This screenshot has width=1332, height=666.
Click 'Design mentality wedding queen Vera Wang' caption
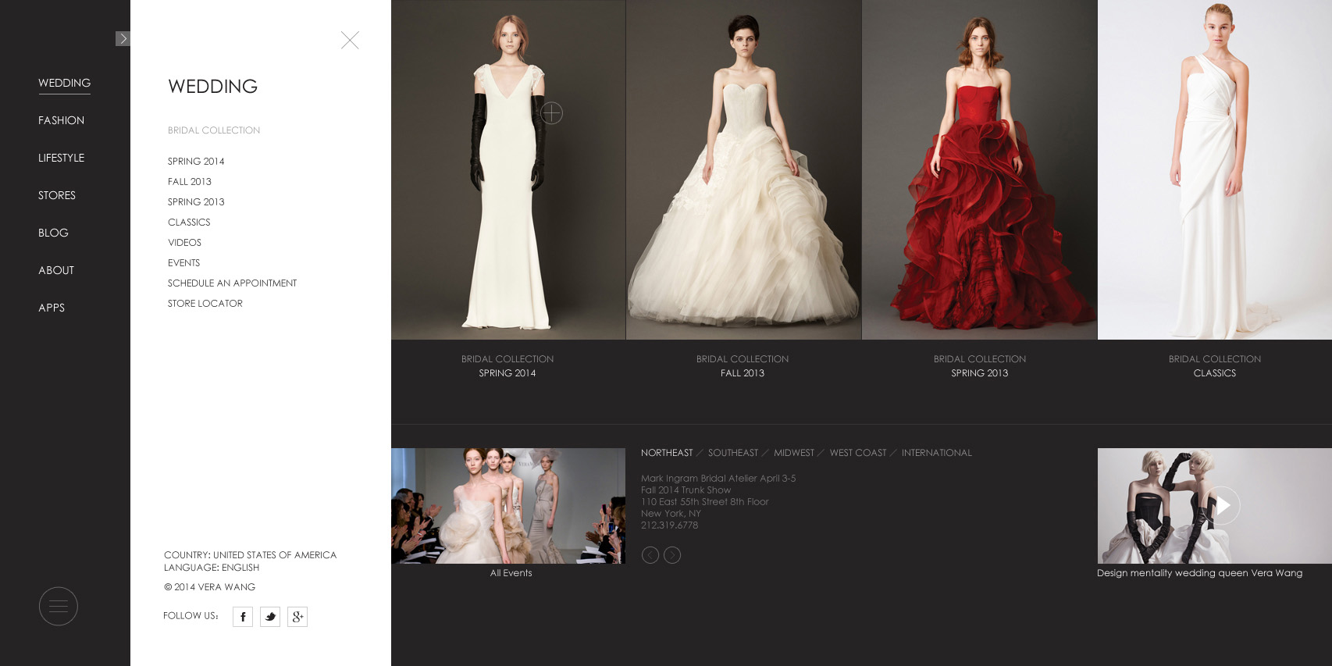pyautogui.click(x=1199, y=573)
